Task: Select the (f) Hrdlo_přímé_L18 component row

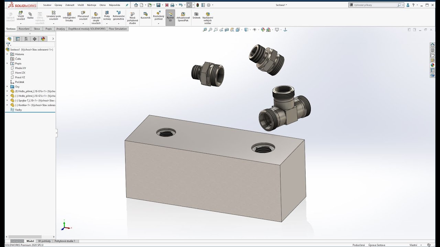Action: (33, 91)
